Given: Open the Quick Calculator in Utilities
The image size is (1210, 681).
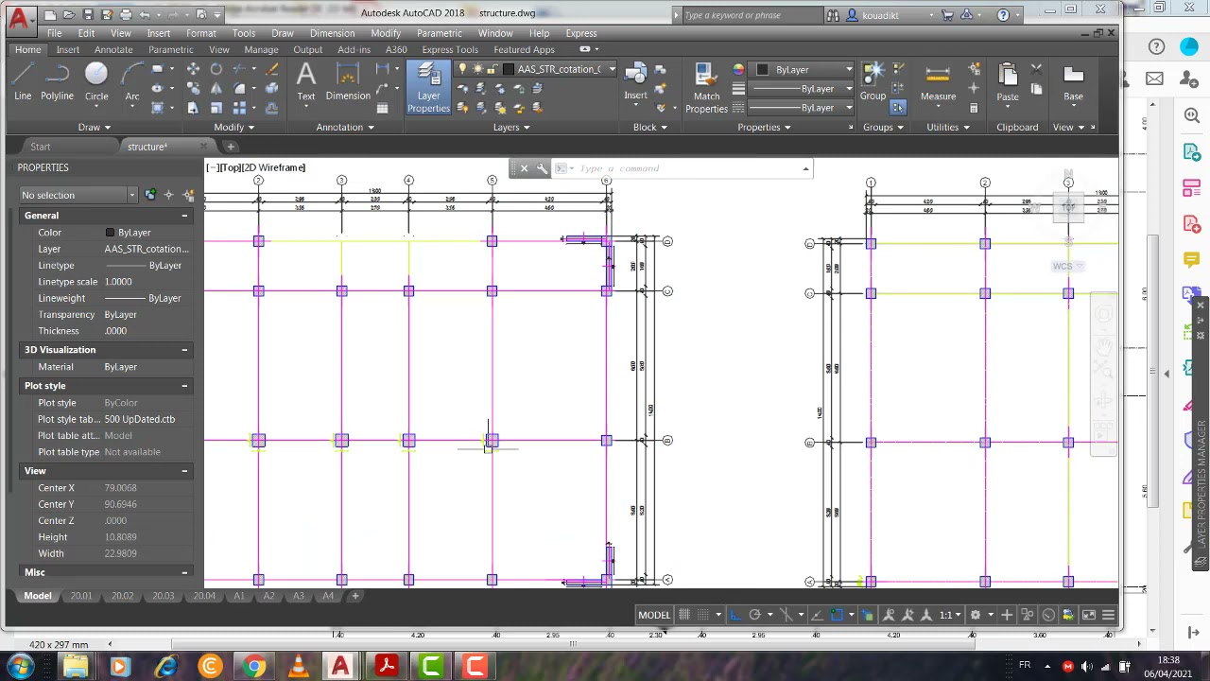Looking at the screenshot, I should 974,108.
